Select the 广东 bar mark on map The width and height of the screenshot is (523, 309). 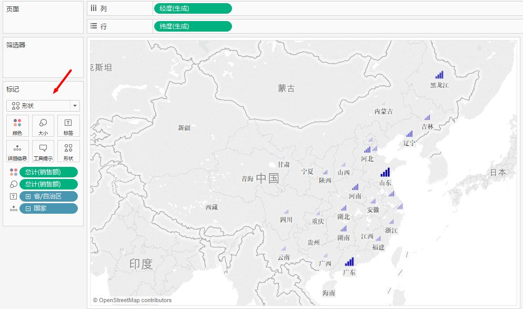point(349,262)
